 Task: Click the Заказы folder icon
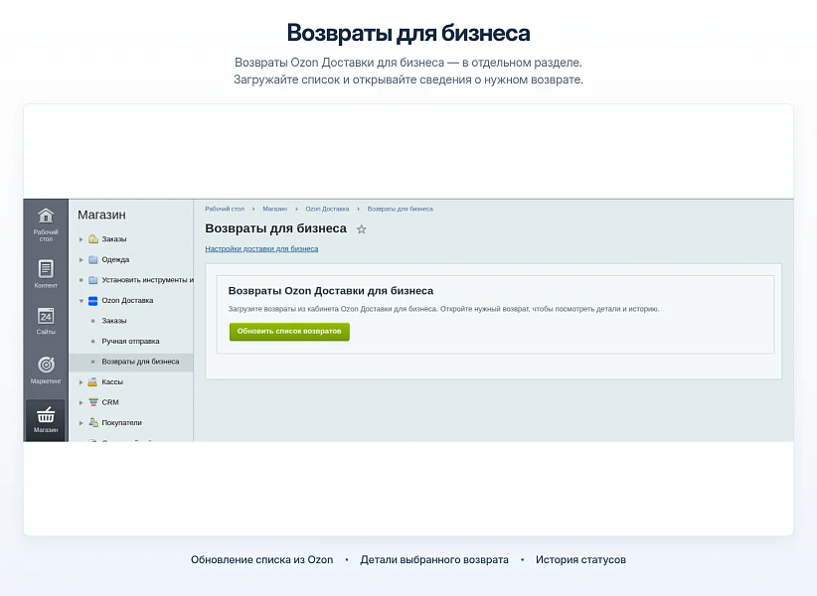pyautogui.click(x=93, y=239)
